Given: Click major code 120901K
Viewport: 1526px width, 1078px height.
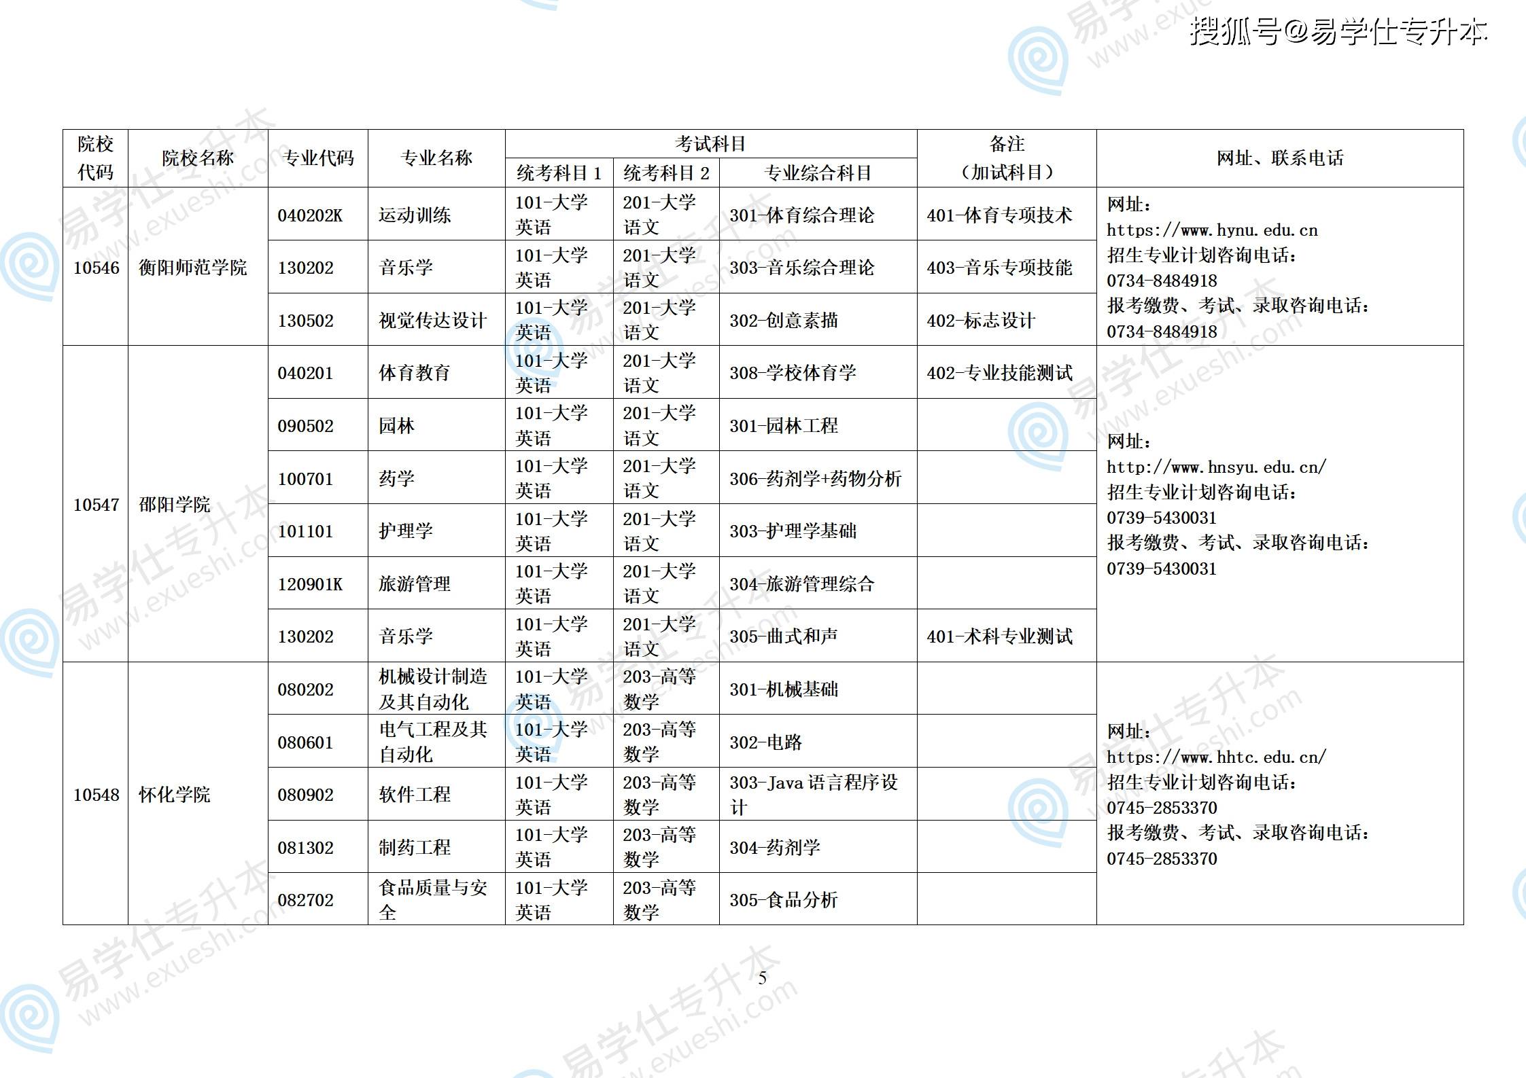Looking at the screenshot, I should tap(310, 584).
